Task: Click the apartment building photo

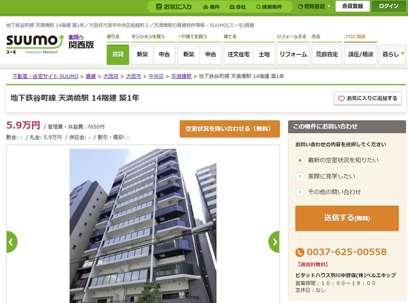Action: (143, 225)
